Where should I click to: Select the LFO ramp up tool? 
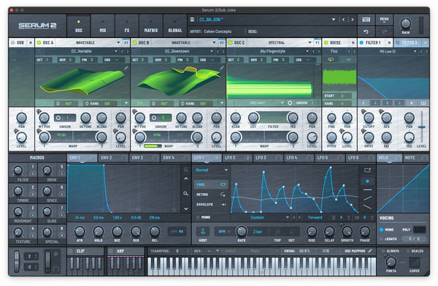tap(367, 198)
